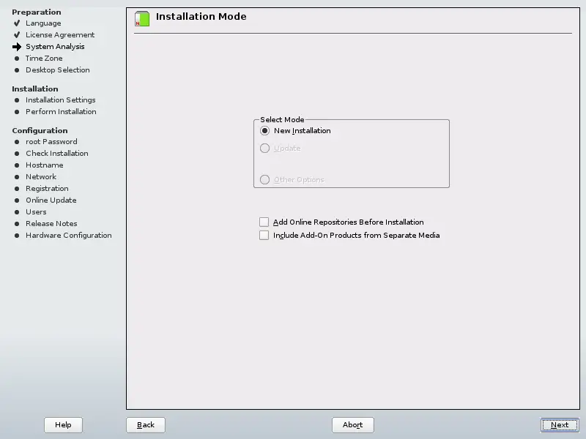Screen dimensions: 586x439
Task: Click the checkmark icon beside Language
Action: point(17,23)
